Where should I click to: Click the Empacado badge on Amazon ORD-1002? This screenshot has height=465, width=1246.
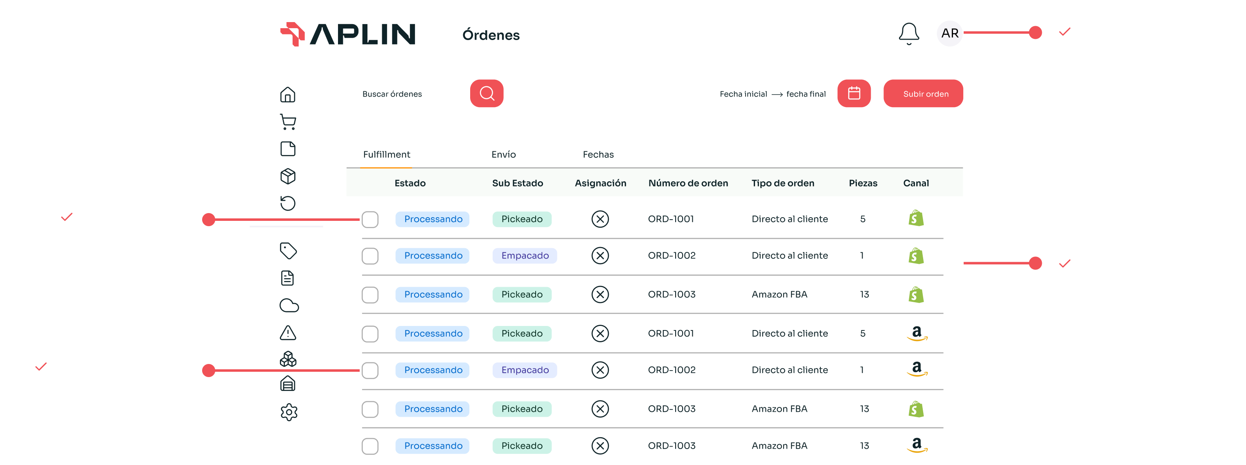coord(524,370)
